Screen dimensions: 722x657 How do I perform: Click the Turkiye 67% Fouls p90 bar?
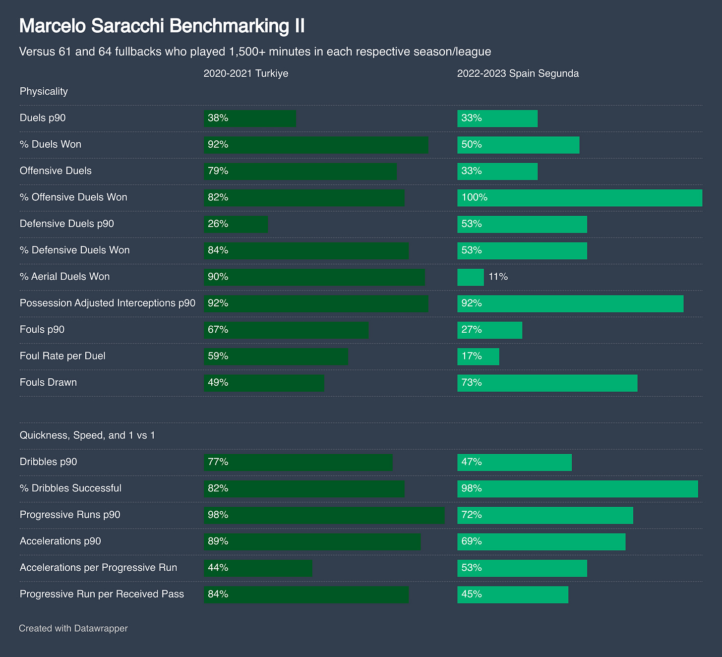(286, 330)
